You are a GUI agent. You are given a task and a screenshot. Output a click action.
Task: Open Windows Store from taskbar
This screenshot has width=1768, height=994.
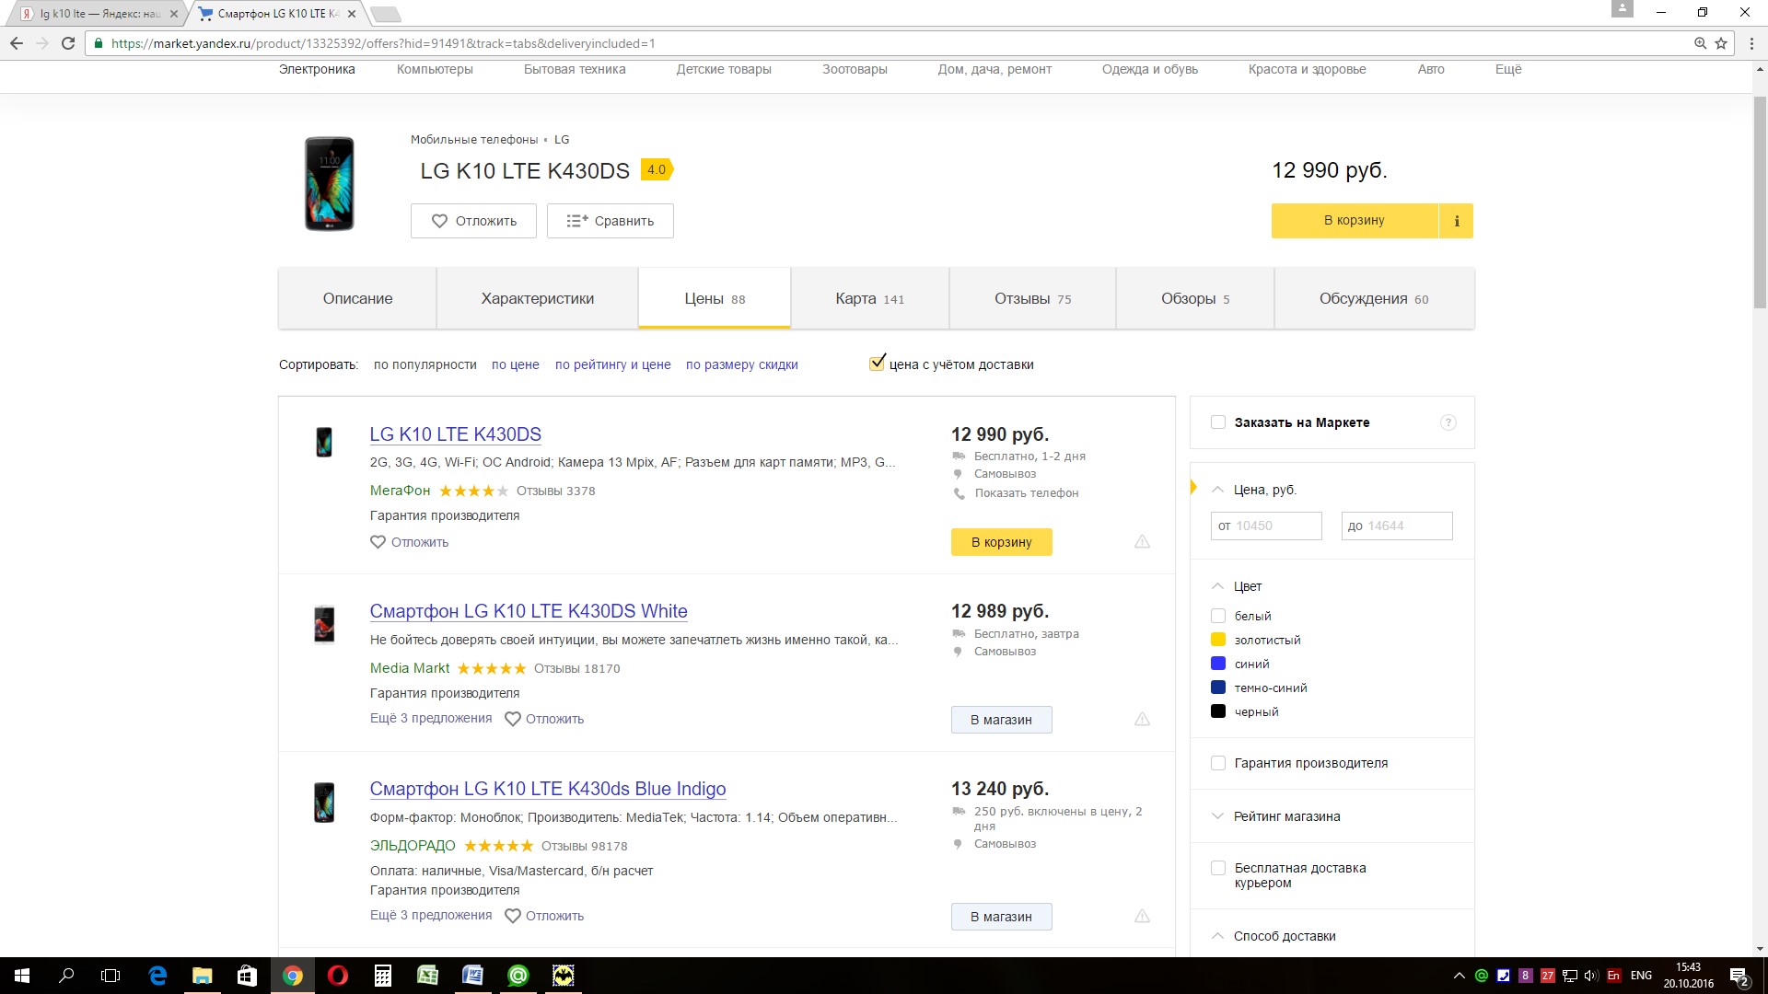point(247,976)
